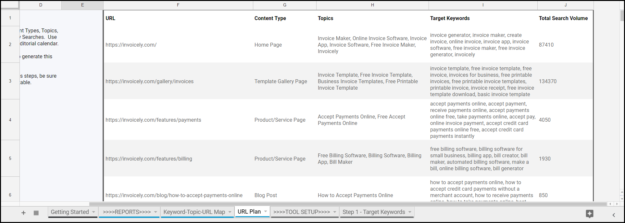Click horizontal scrollbar left arrow

tap(610, 204)
